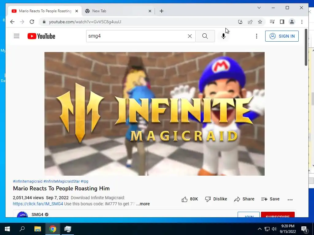Open Chrome media controls icon
The height and width of the screenshot is (235, 314).
tap(272, 22)
